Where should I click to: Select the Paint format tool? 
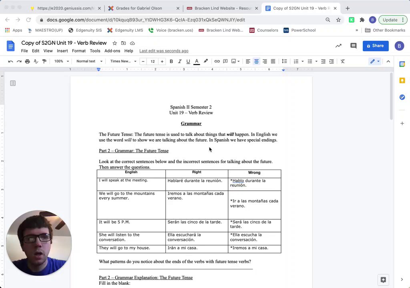point(44,62)
